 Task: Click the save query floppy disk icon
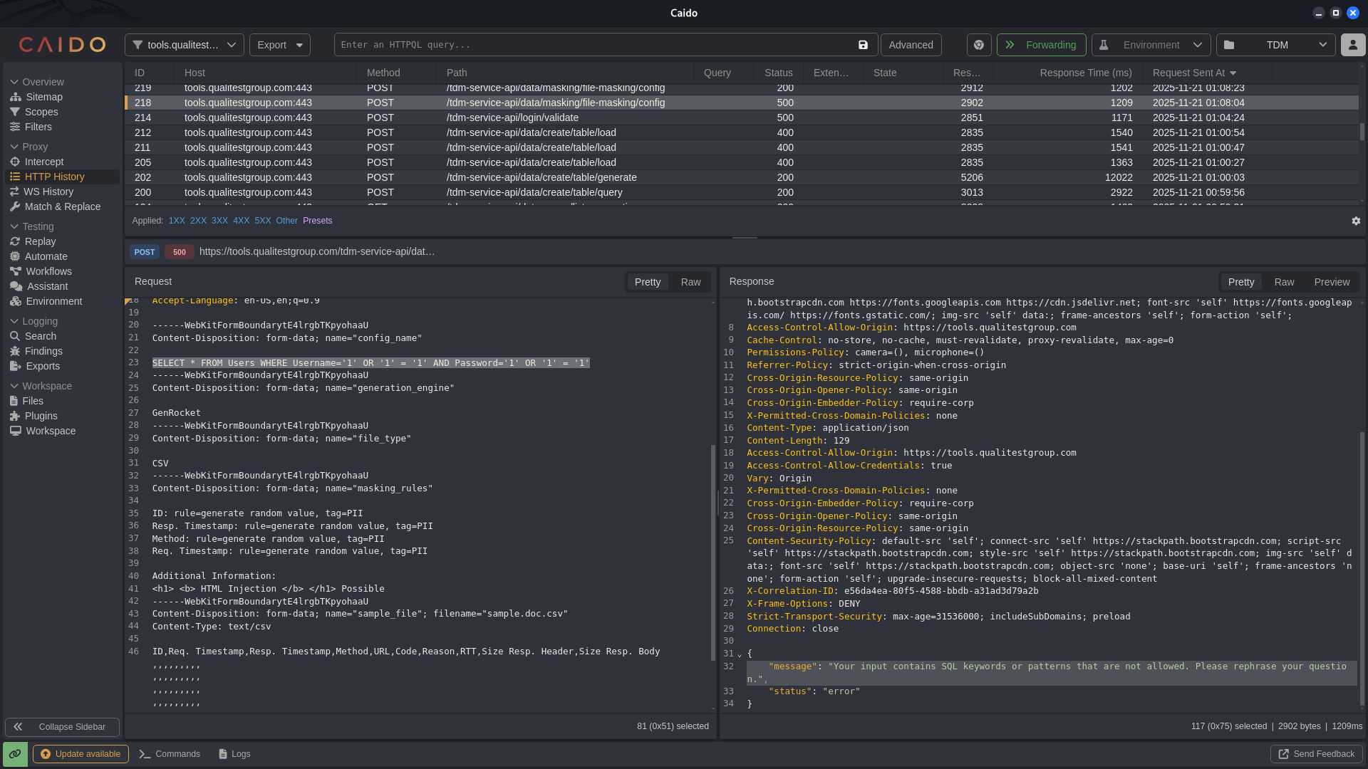[x=863, y=45]
